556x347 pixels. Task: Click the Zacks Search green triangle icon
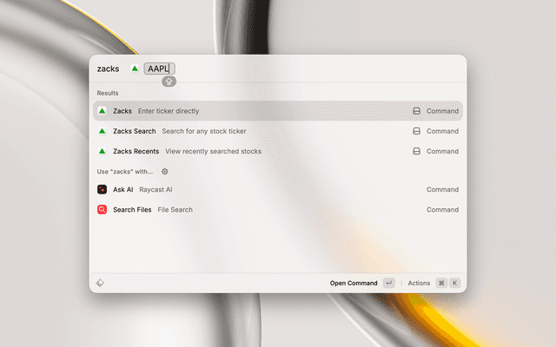point(103,131)
